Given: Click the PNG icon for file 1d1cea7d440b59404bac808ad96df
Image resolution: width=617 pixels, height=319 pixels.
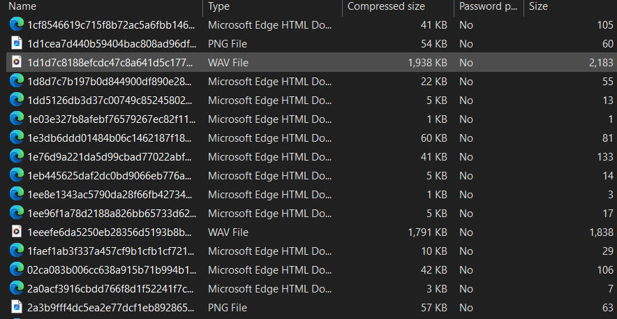Looking at the screenshot, I should (x=16, y=43).
